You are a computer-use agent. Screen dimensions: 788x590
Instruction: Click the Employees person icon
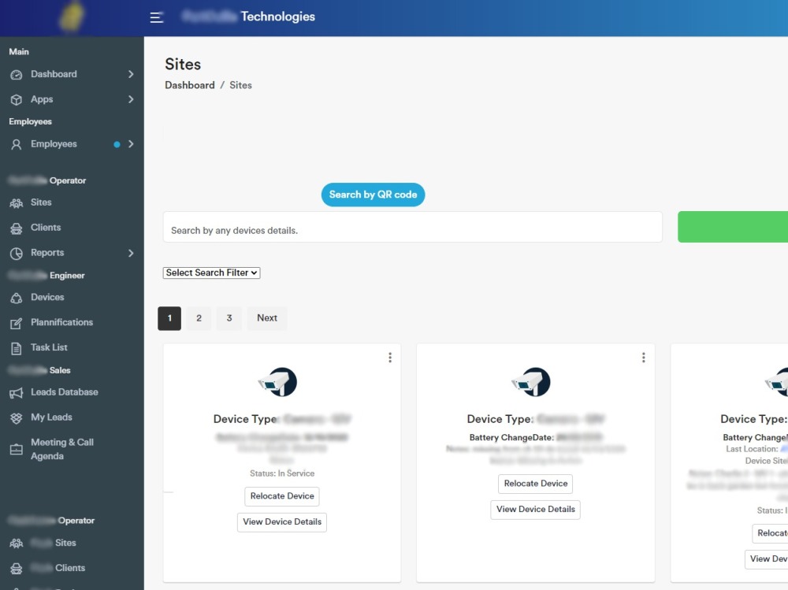click(16, 145)
